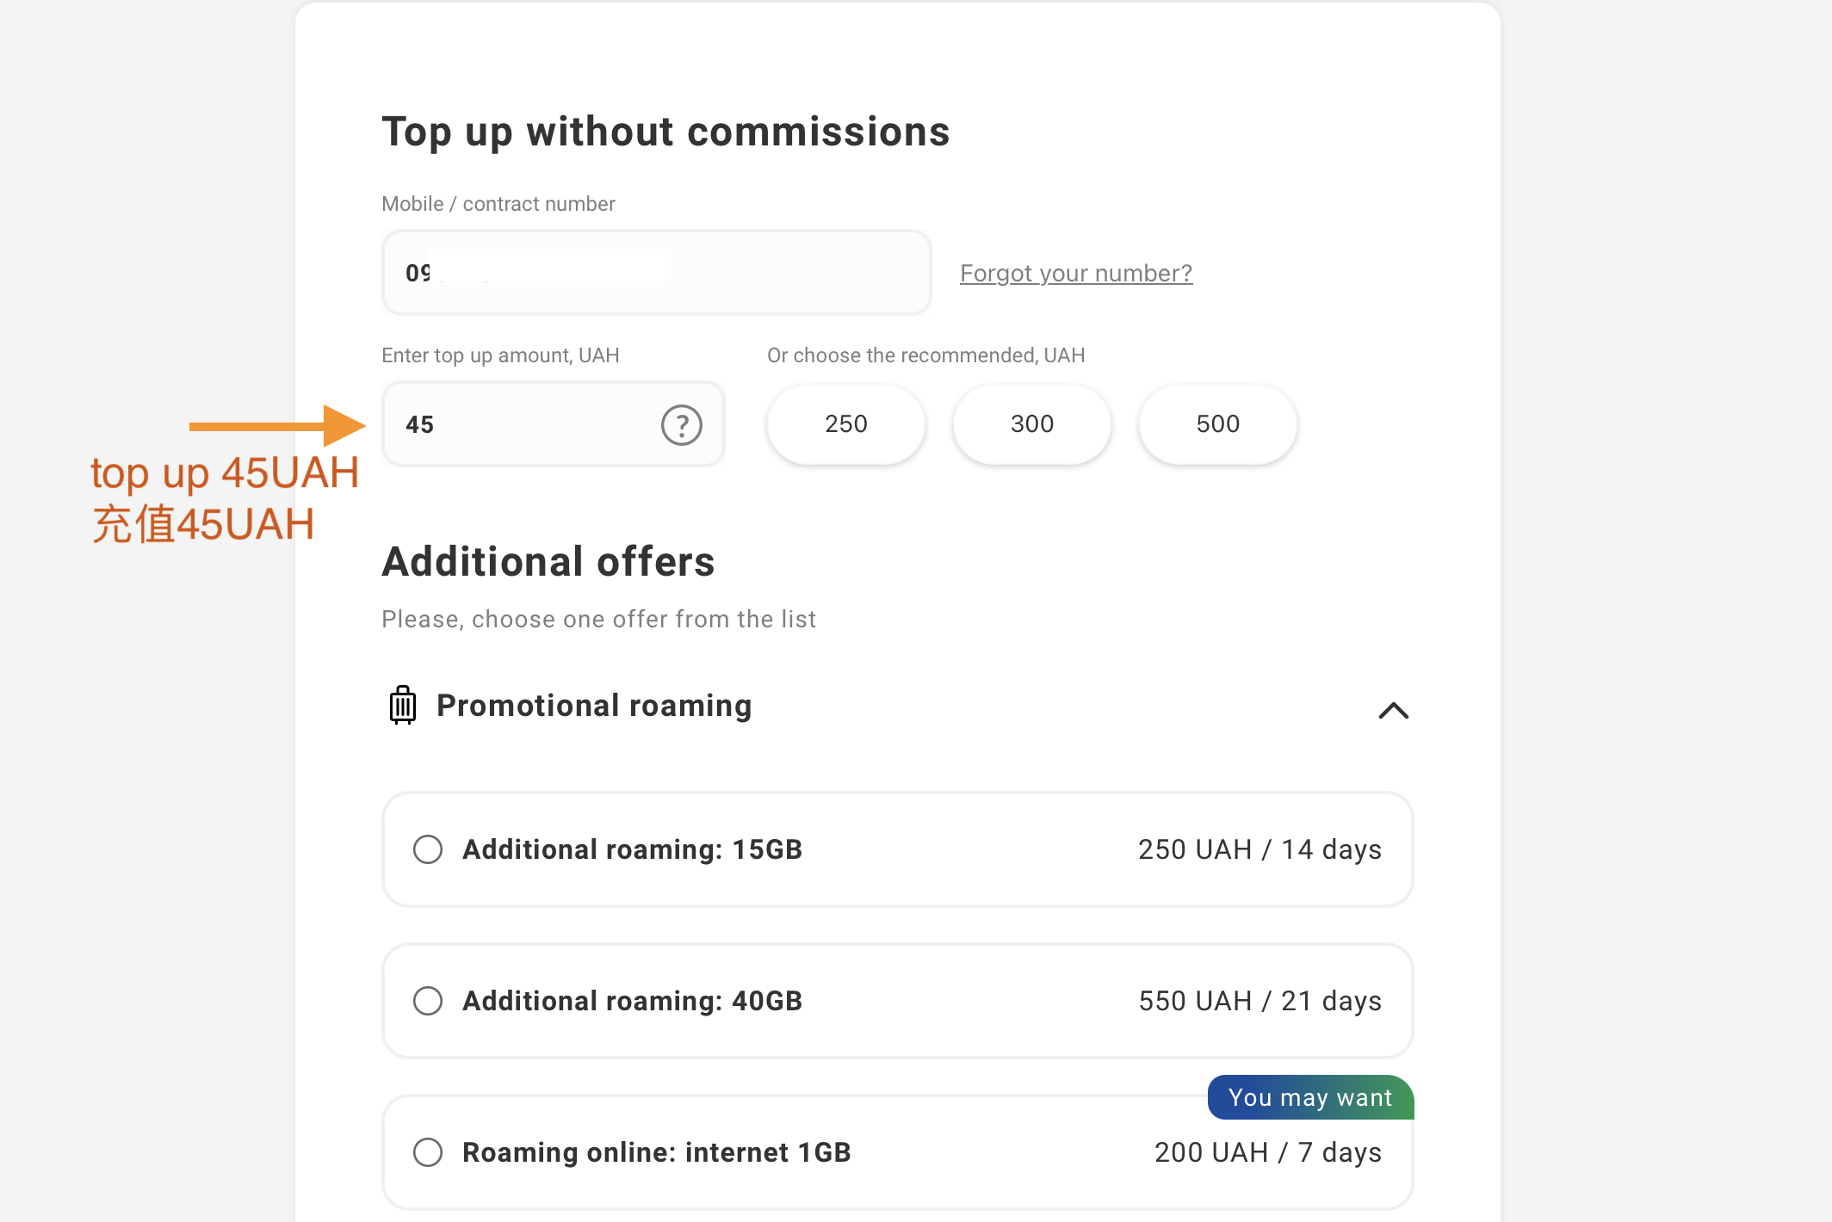The width and height of the screenshot is (1832, 1222).
Task: Click the Additional roaming: 15GB label
Action: (x=632, y=849)
